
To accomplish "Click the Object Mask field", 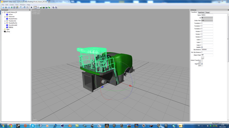I will pyautogui.click(x=207, y=55).
